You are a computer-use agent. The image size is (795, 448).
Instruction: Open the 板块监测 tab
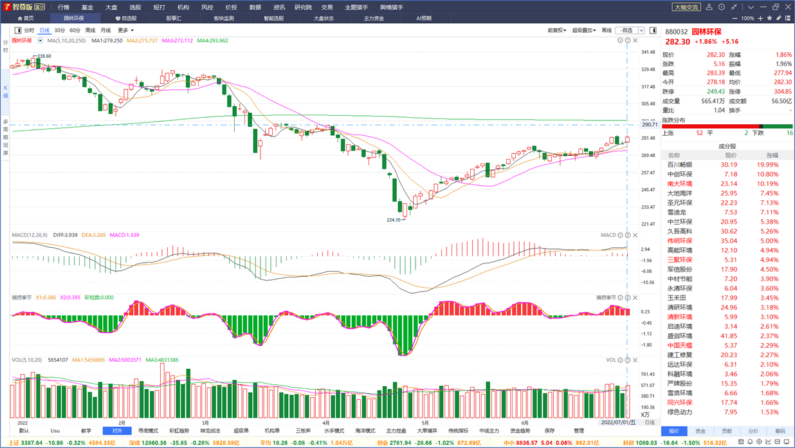pyautogui.click(x=224, y=19)
